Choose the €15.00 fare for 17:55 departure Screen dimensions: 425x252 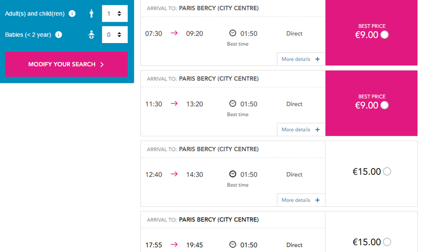pyautogui.click(x=387, y=242)
